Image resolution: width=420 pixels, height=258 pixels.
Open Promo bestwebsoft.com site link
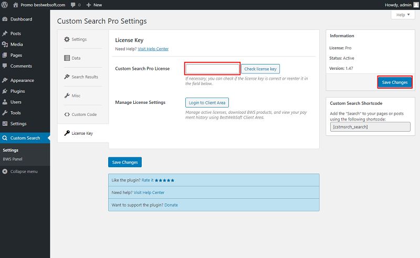pos(43,5)
